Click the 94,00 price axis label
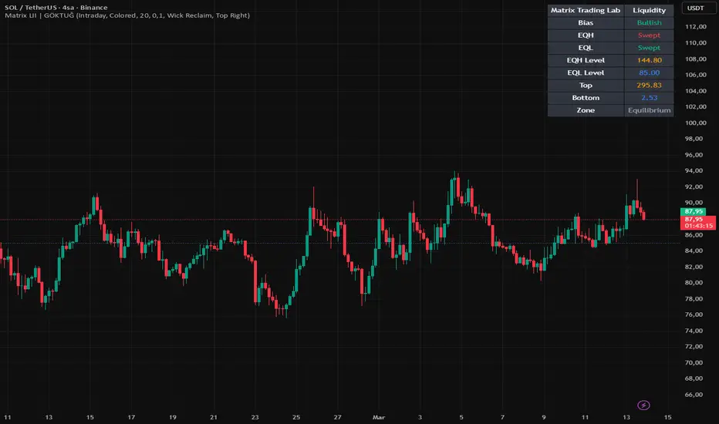 pos(694,170)
